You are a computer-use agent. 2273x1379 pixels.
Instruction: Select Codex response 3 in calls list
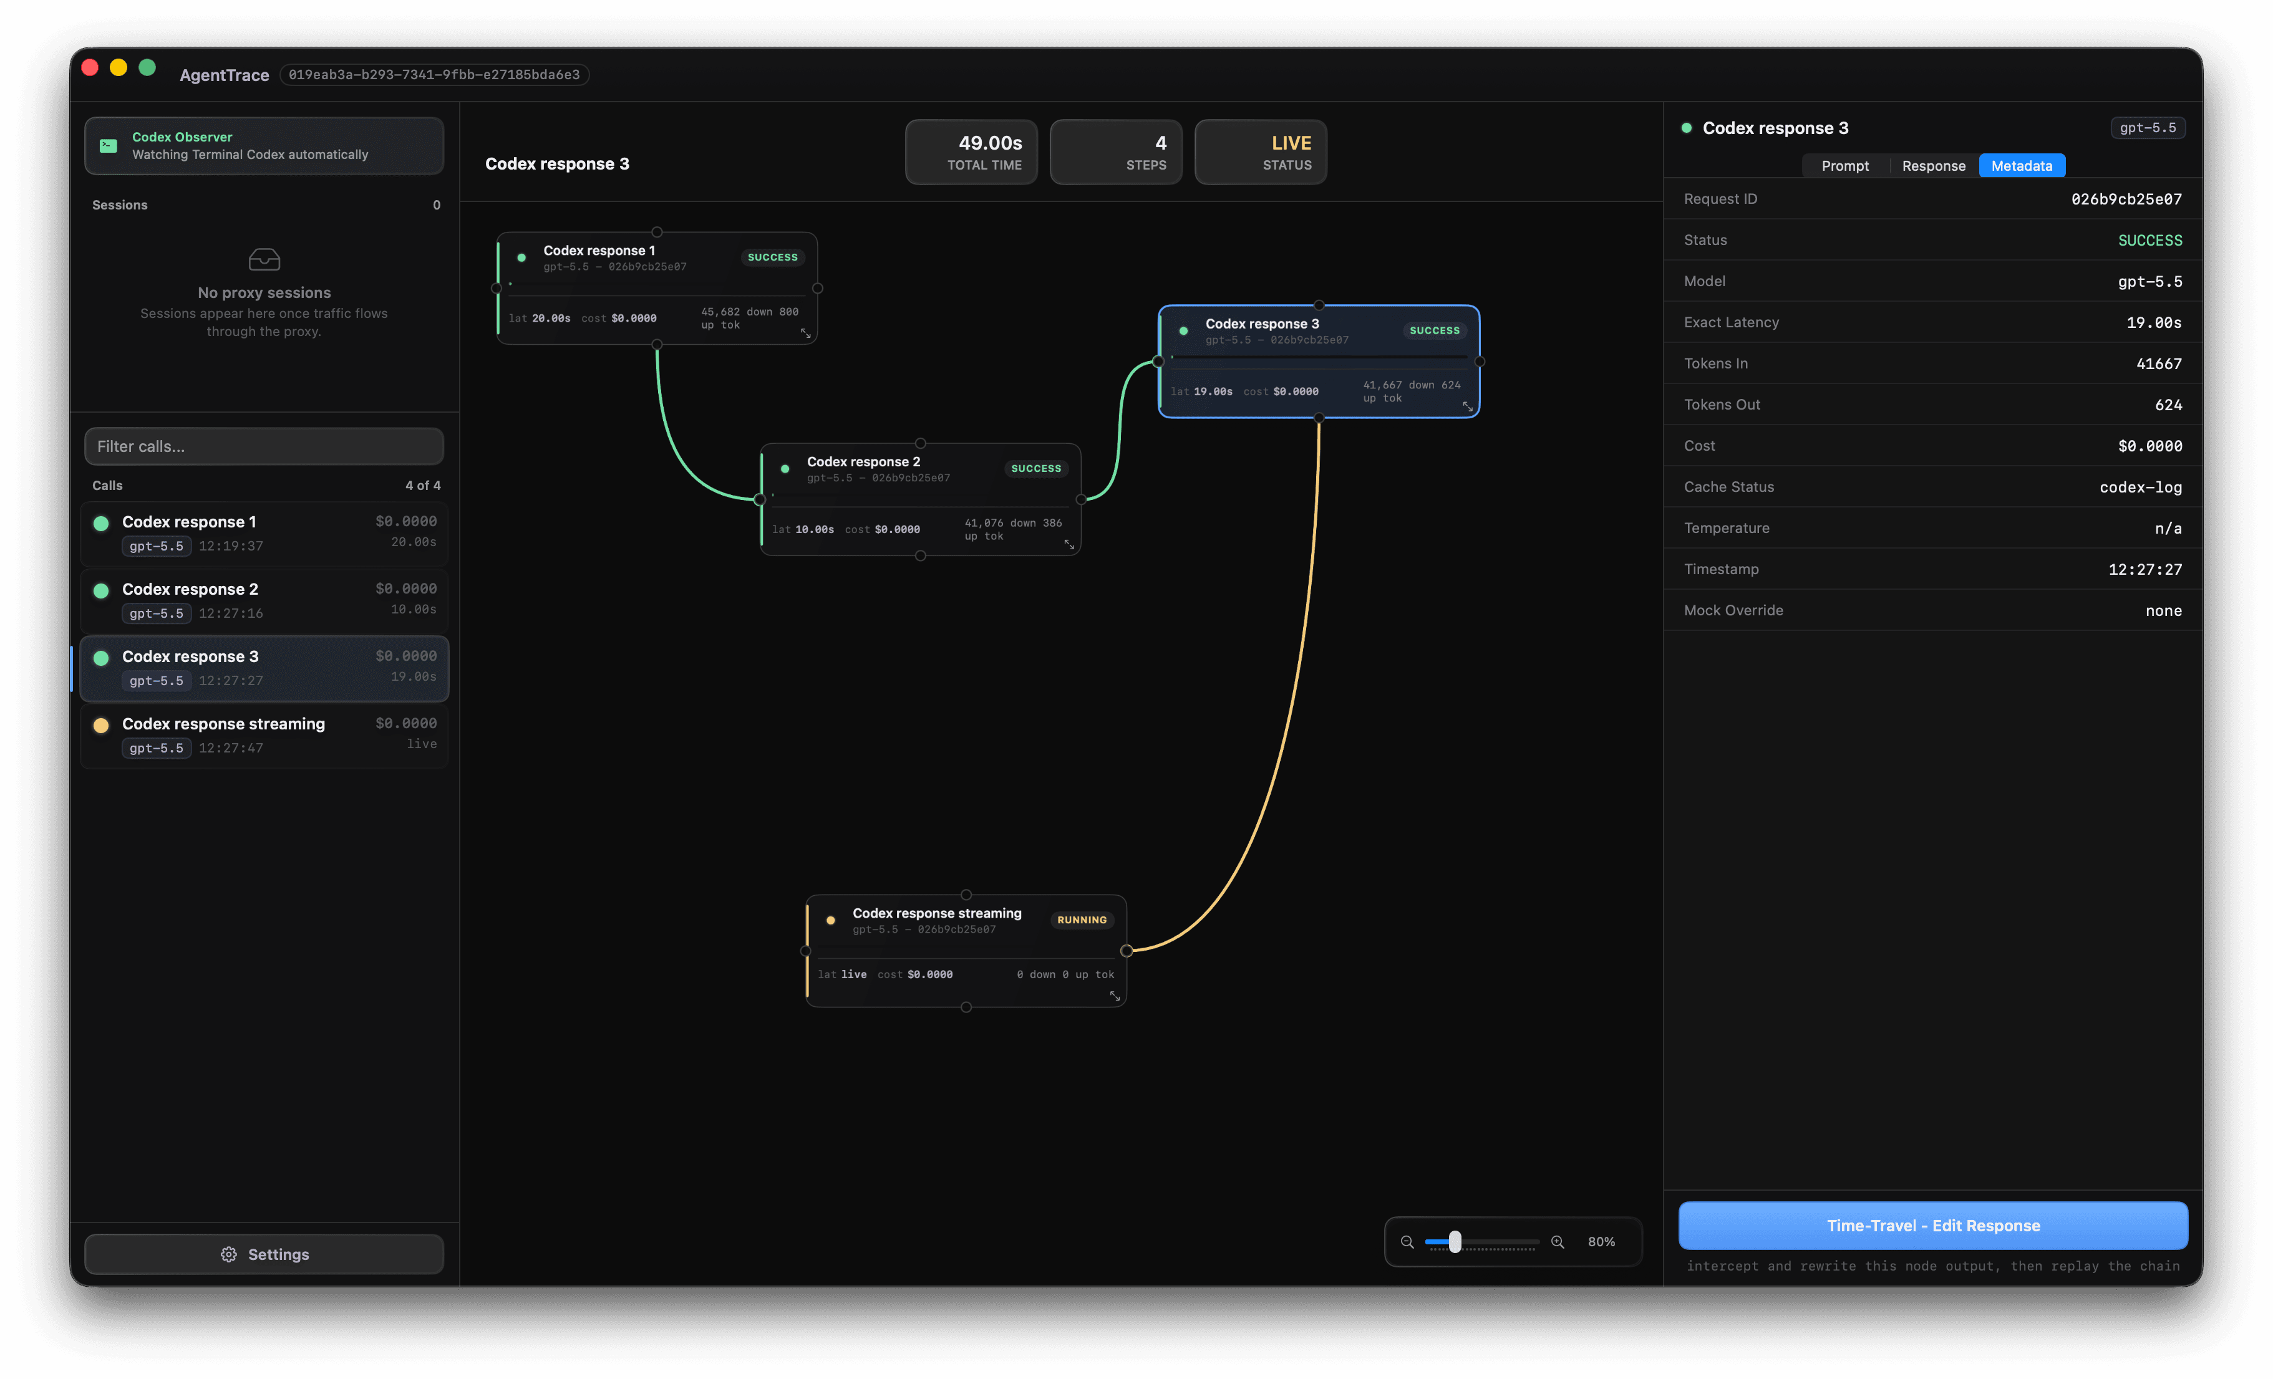coord(264,668)
